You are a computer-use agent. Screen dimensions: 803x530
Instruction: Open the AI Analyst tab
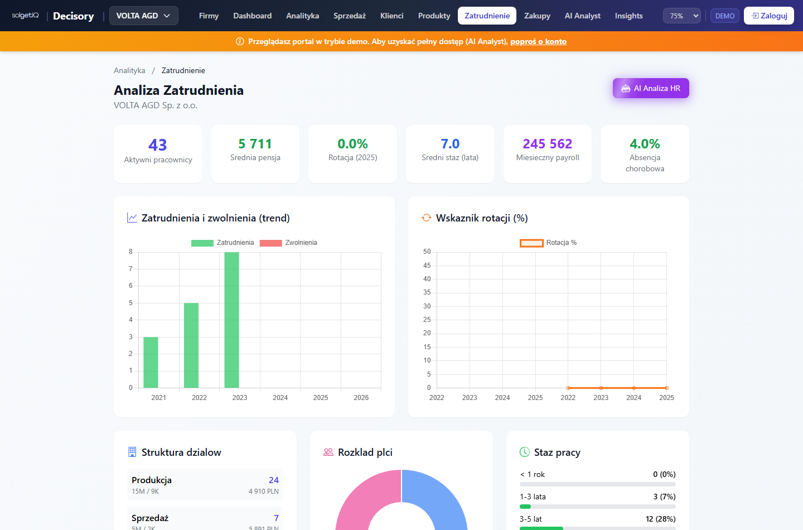point(583,16)
